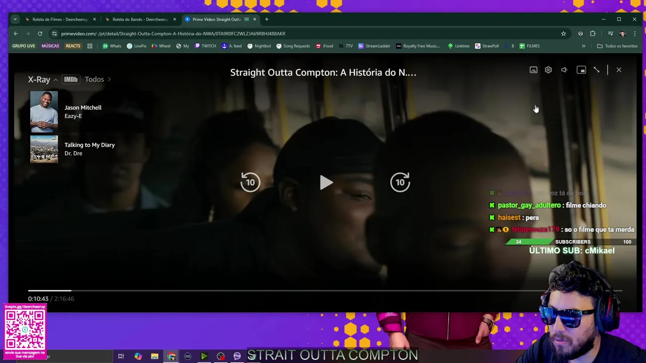The image size is (646, 363).
Task: Open the MÚSICAS bookmark folder
Action: point(50,46)
